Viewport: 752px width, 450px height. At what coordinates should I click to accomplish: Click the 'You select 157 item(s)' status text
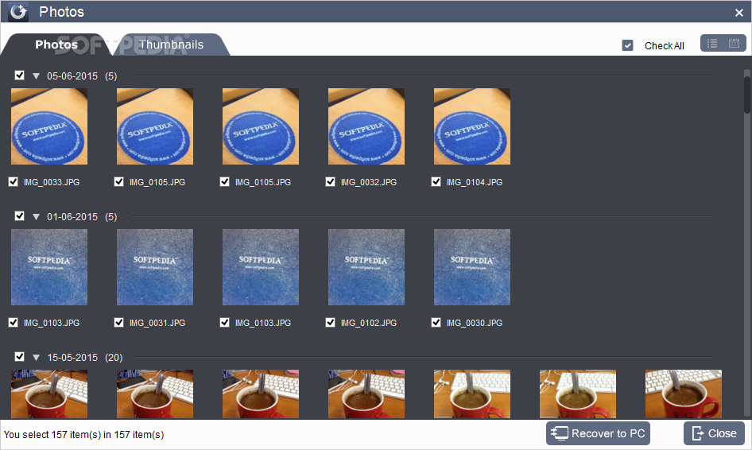tap(83, 435)
